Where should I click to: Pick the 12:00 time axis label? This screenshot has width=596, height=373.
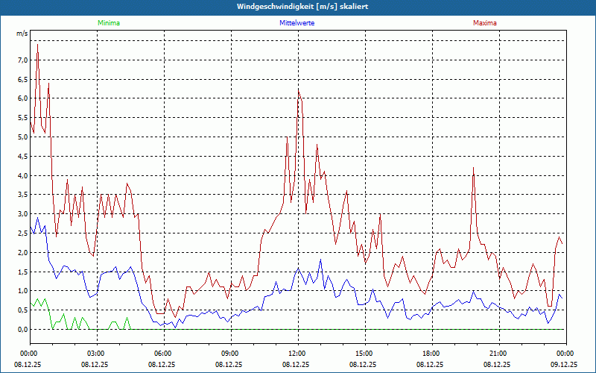297,354
